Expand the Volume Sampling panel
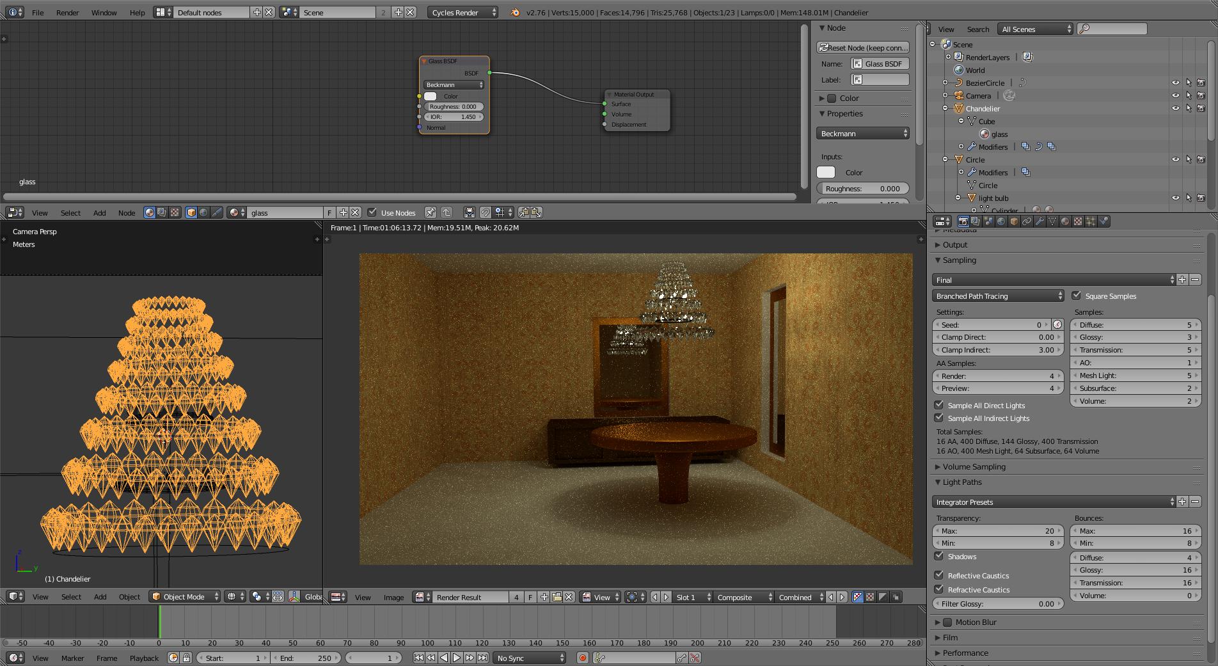This screenshot has width=1218, height=666. click(974, 466)
